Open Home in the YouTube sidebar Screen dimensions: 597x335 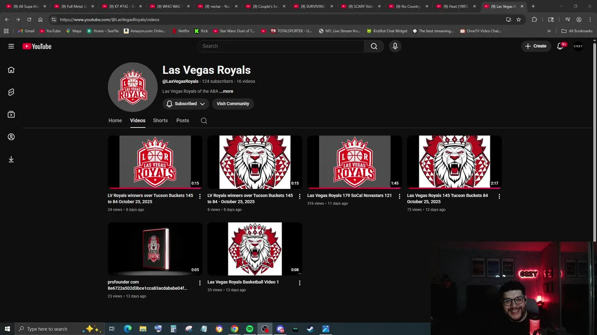point(11,70)
